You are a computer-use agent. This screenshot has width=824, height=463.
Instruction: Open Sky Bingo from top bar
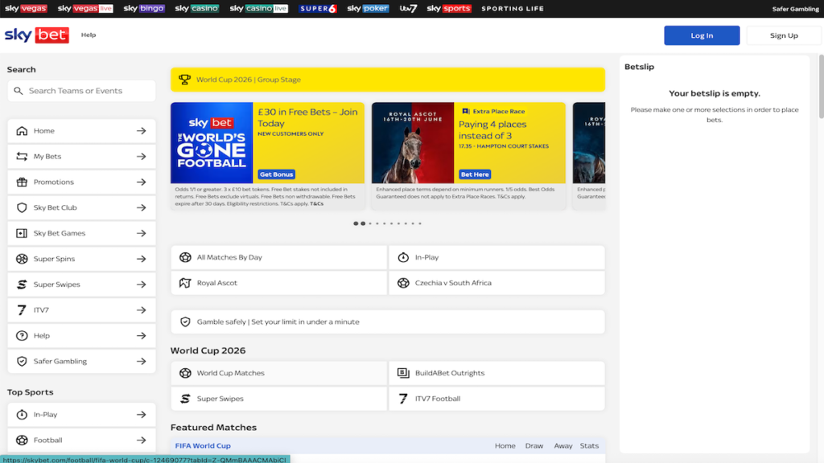tap(144, 8)
